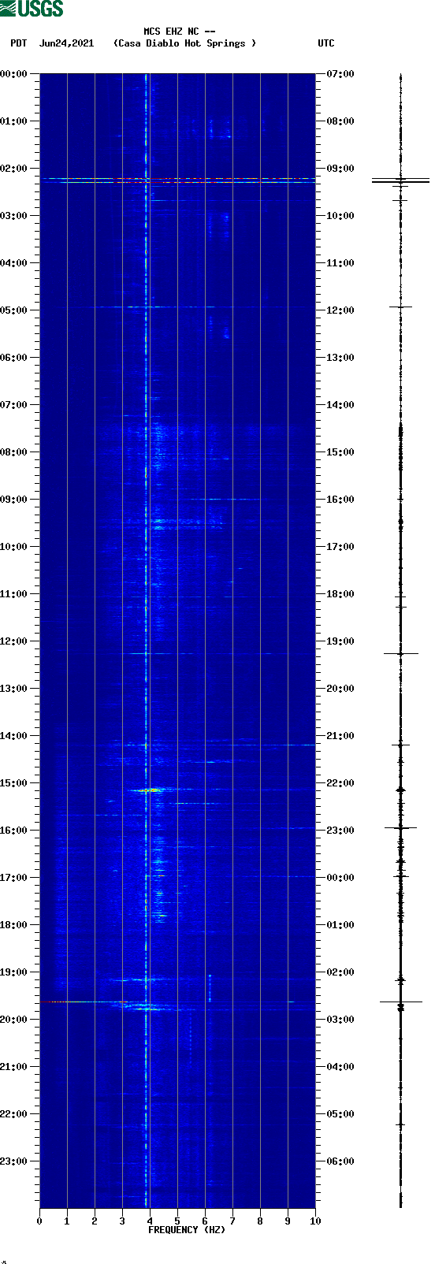
Task: Click the 10:00 PDT time label
Action: pos(14,547)
